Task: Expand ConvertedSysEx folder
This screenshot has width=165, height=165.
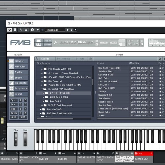Action: coord(41,109)
